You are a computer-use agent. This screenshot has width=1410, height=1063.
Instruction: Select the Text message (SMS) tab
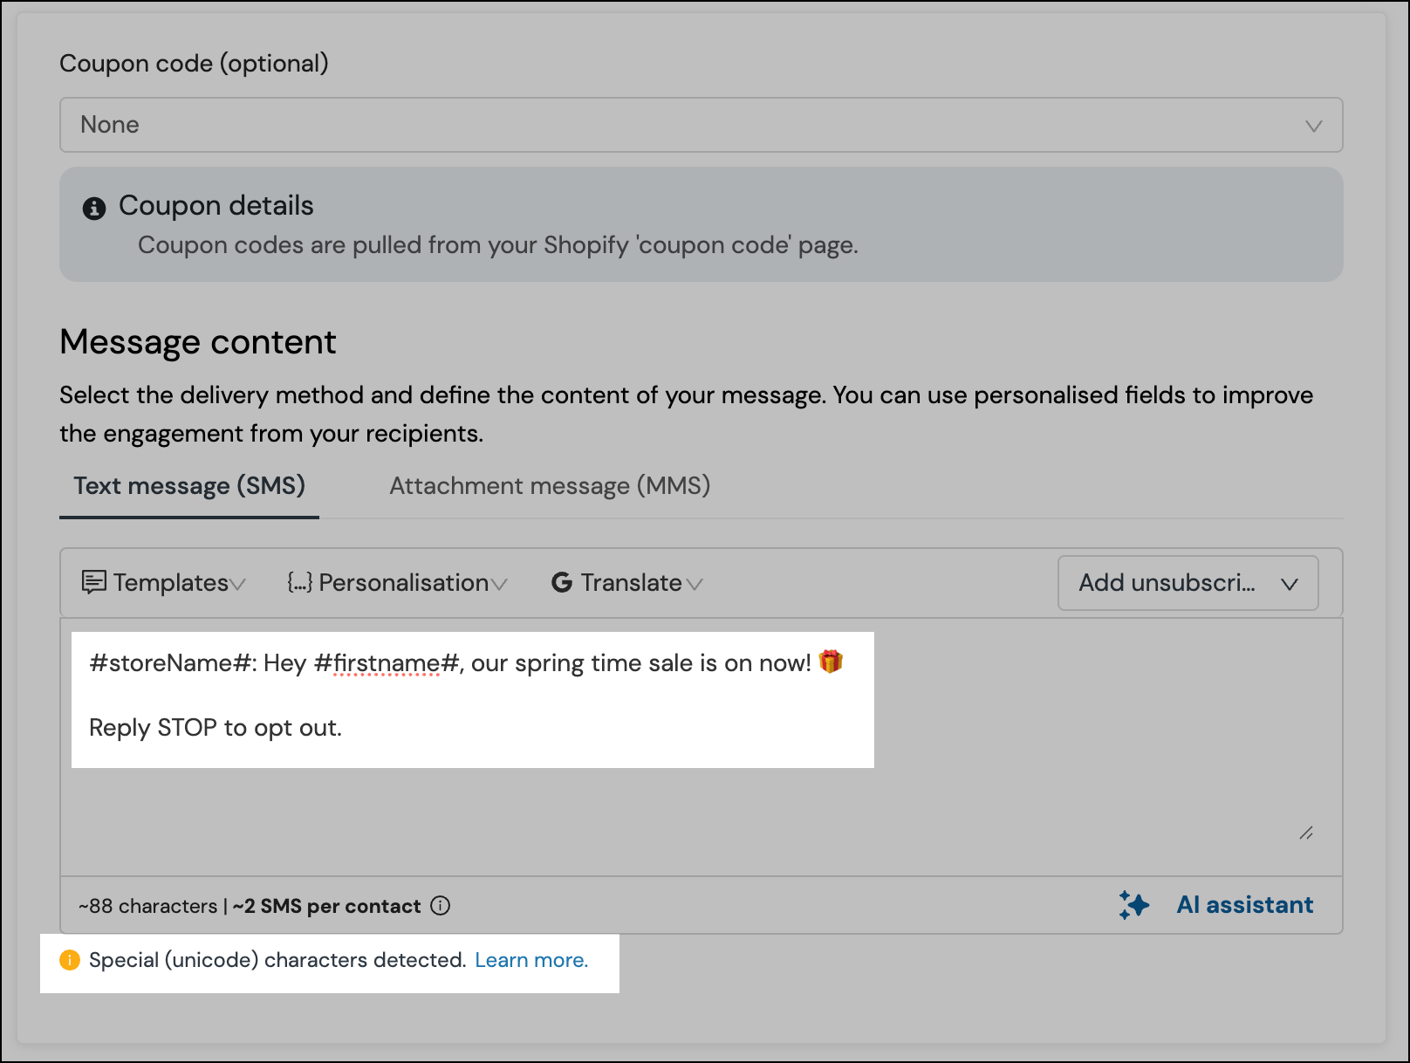coord(188,486)
